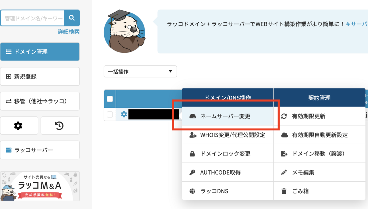Open the 一括操作 dropdown
The height and width of the screenshot is (209, 368).
coord(140,71)
